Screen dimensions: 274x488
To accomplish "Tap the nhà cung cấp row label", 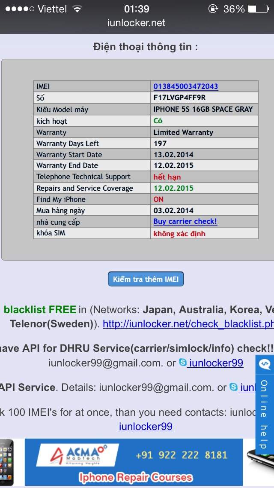I will click(x=58, y=222).
